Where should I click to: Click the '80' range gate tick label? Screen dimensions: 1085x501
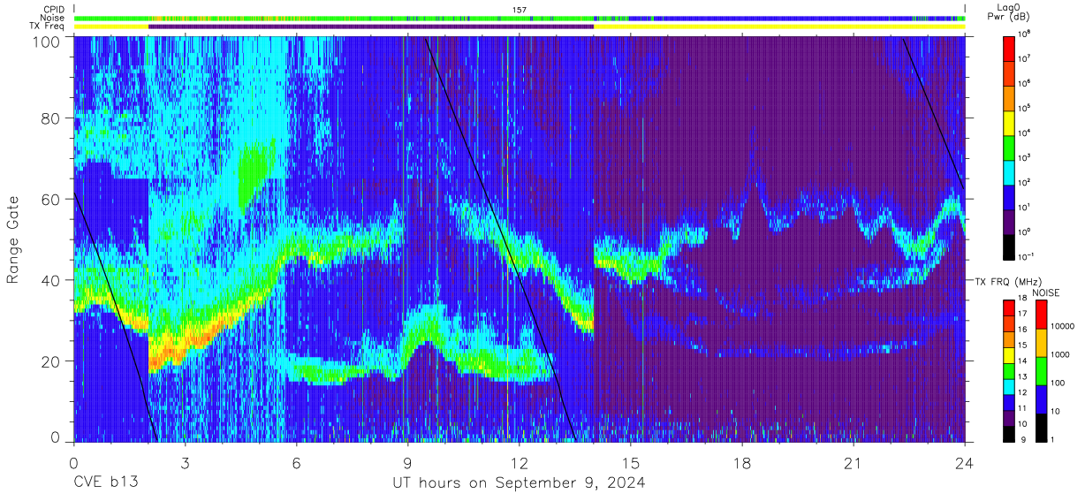click(51, 118)
